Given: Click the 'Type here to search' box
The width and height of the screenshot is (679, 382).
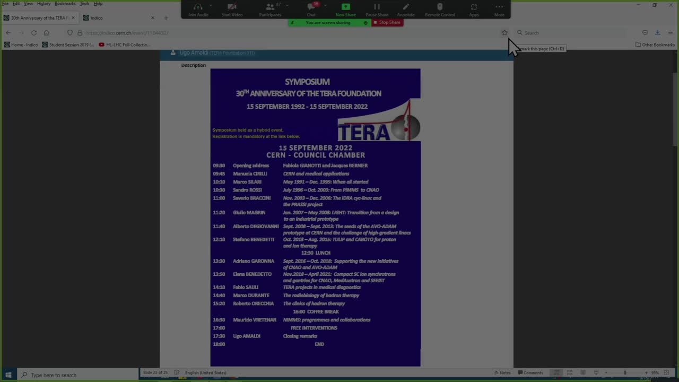Looking at the screenshot, I should point(77,375).
